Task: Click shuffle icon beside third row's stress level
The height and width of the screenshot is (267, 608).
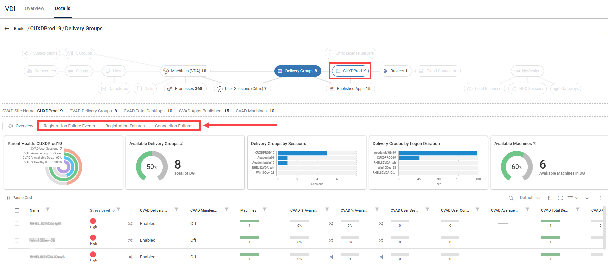Action: [130, 257]
